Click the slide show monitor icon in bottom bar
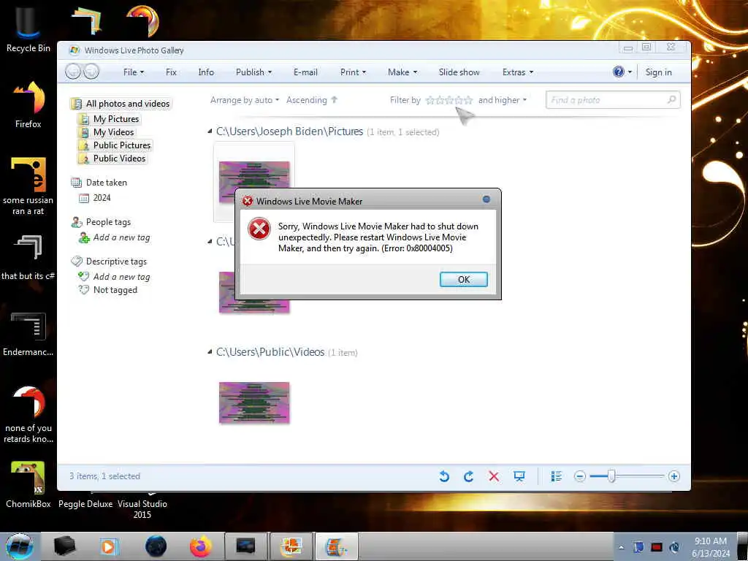This screenshot has height=561, width=748. click(x=519, y=476)
